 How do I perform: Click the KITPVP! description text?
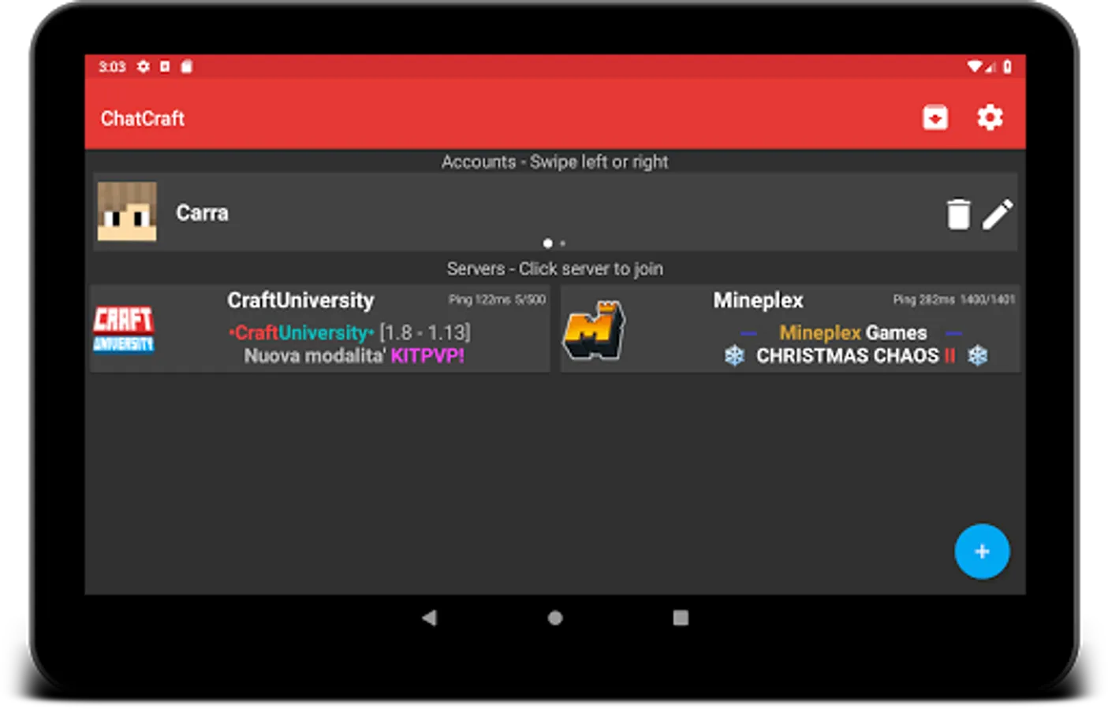pos(427,356)
